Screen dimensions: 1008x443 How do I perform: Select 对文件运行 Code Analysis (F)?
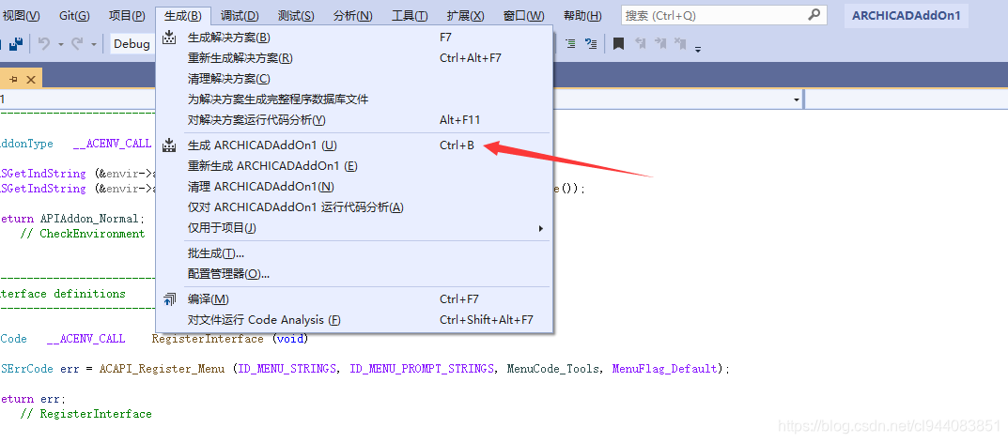coord(354,320)
